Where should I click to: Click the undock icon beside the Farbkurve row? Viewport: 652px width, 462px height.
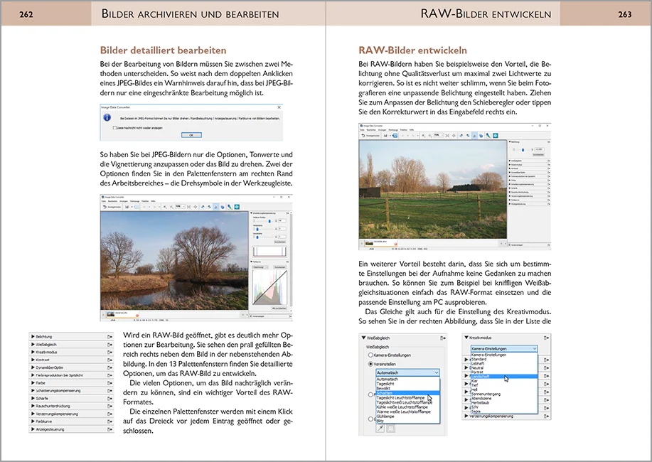(x=109, y=421)
